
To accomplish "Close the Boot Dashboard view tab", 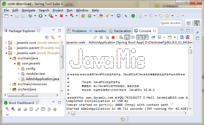I will pos(37,103).
